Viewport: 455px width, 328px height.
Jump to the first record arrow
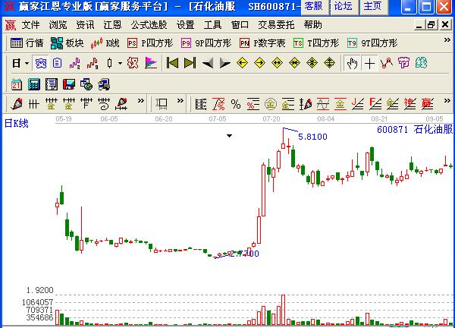tap(172, 64)
